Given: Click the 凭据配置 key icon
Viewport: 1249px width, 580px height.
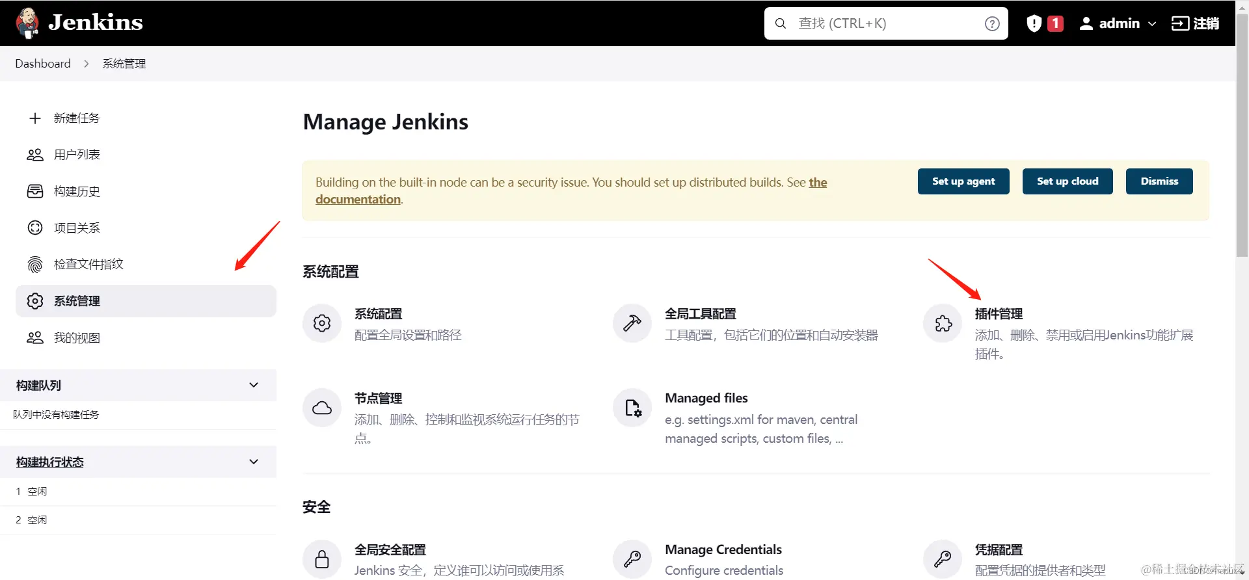Looking at the screenshot, I should (x=943, y=559).
